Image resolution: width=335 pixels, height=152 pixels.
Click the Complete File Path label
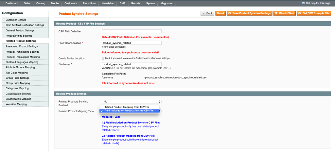pos(114,74)
